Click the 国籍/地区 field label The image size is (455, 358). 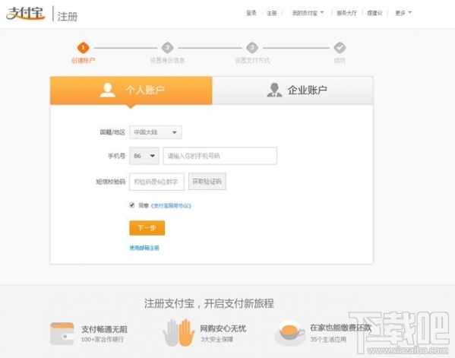tap(112, 132)
